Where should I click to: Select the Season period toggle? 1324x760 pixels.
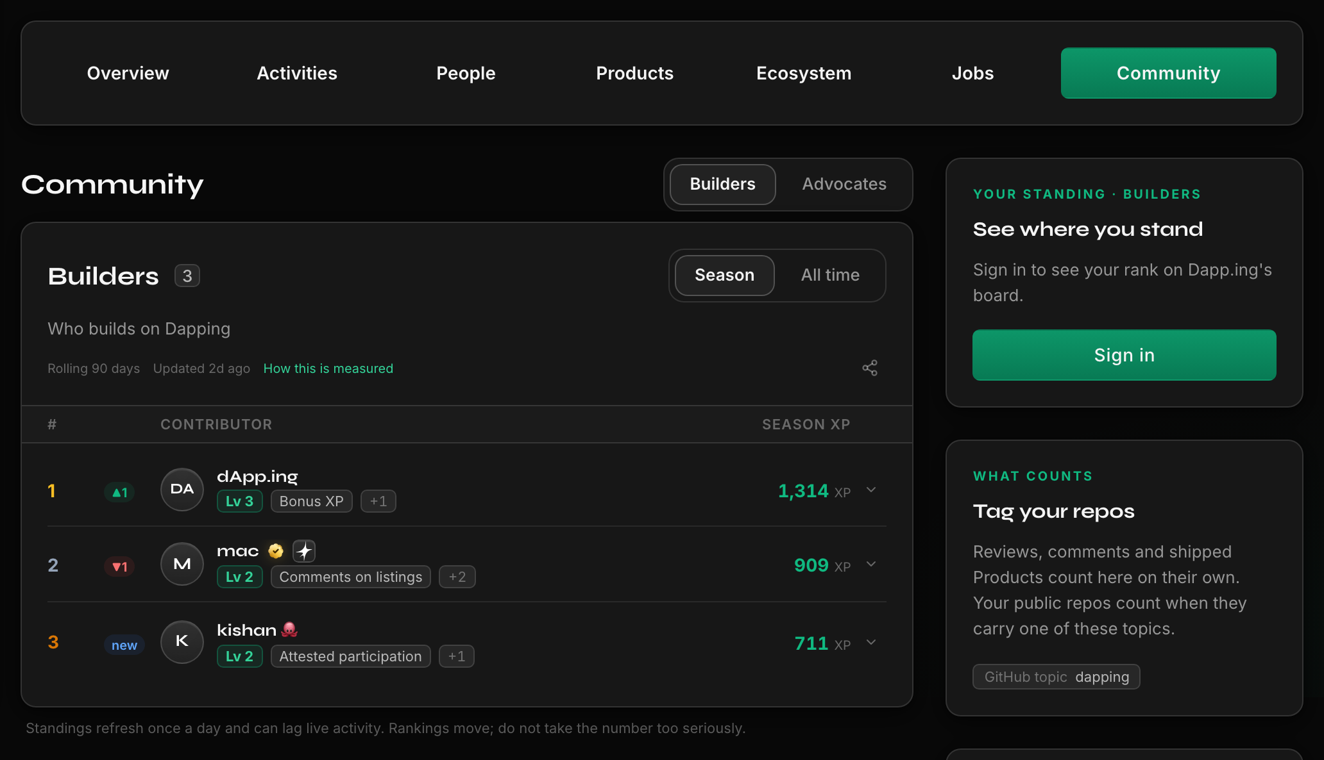pos(725,276)
